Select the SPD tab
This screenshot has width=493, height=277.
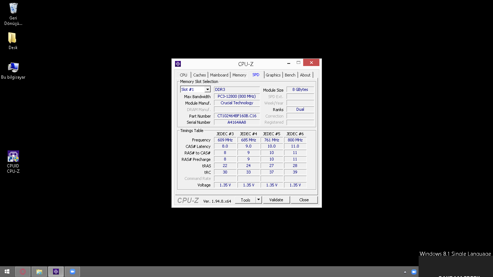tap(256, 75)
